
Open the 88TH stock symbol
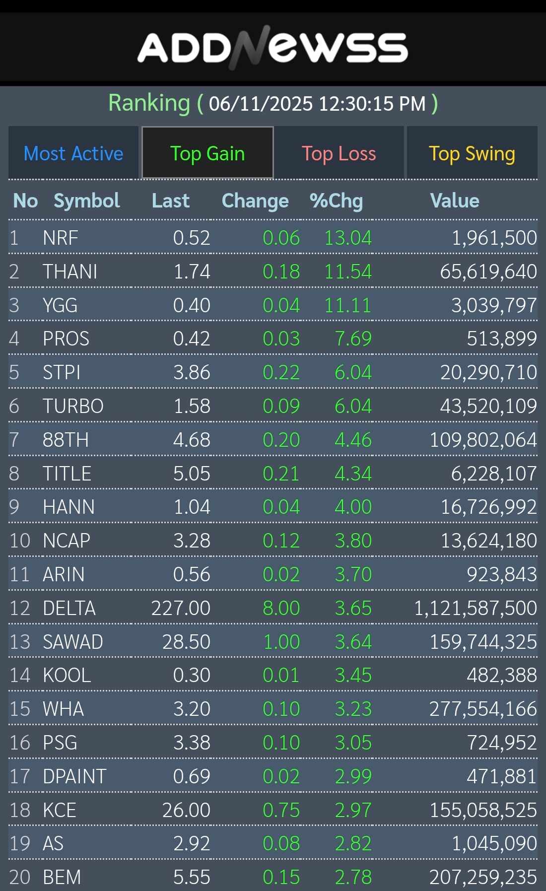[66, 440]
